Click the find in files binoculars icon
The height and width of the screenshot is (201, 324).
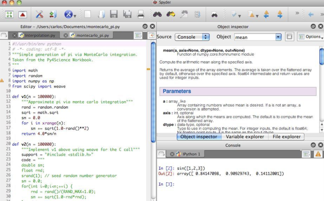(x=214, y=15)
